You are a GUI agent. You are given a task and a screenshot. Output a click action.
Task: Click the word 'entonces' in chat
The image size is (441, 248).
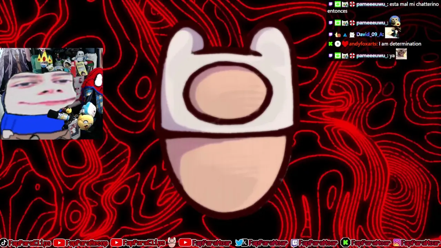pyautogui.click(x=337, y=11)
